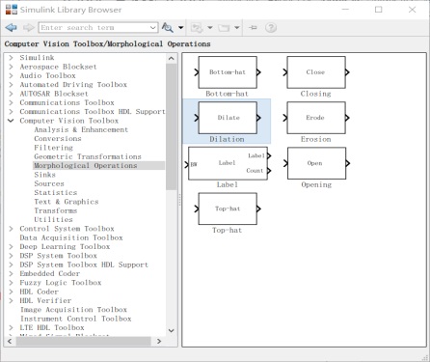Expand the Fuzzy Logic Toolbox node
Image resolution: width=430 pixels, height=362 pixels.
point(11,283)
